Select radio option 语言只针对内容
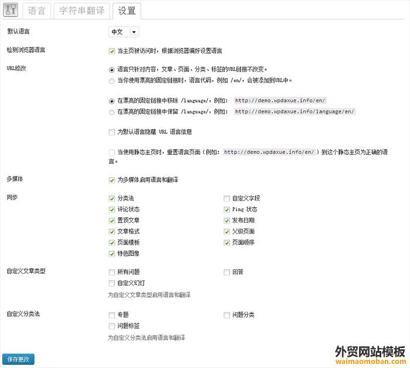The width and height of the screenshot is (410, 368). pos(112,69)
